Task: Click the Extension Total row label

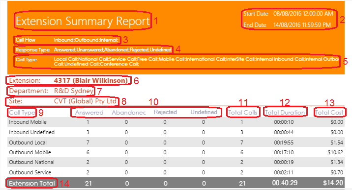Action: tap(32, 183)
